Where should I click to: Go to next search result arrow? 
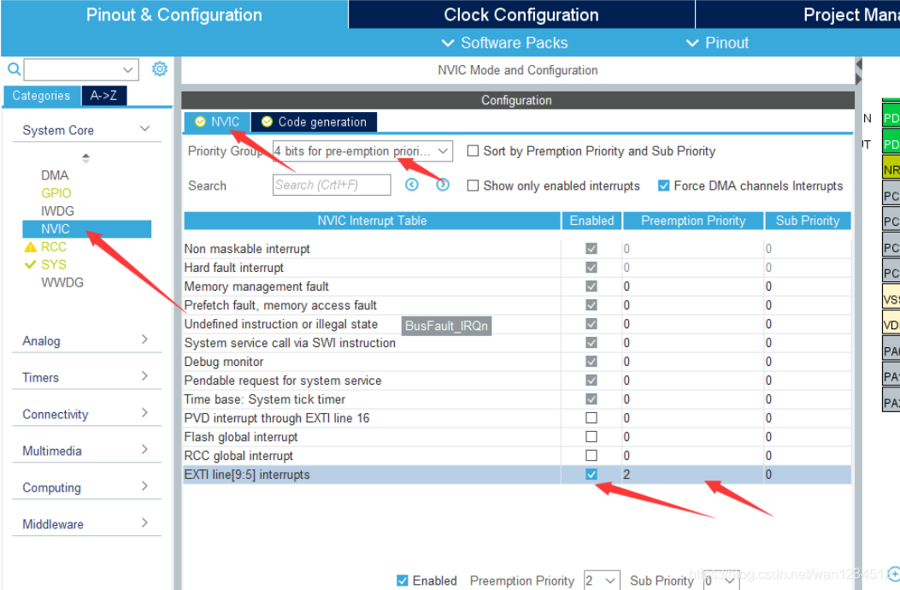(443, 185)
